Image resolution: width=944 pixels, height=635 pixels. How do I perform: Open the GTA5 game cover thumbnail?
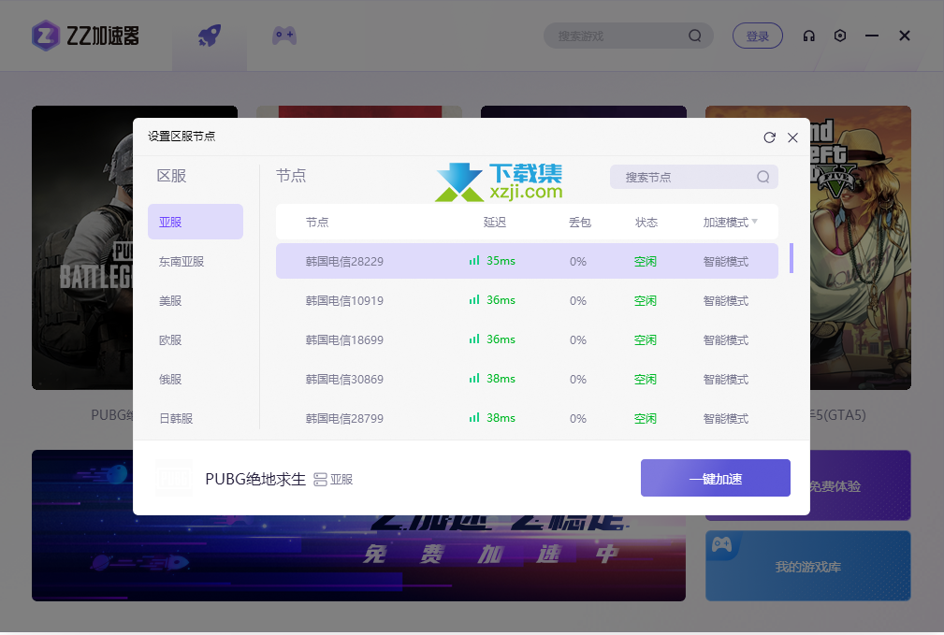861,248
